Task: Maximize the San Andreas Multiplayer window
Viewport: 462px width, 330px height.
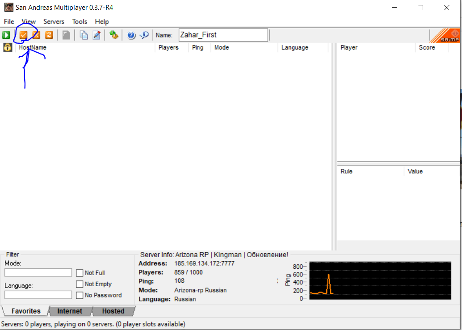Action: 420,8
